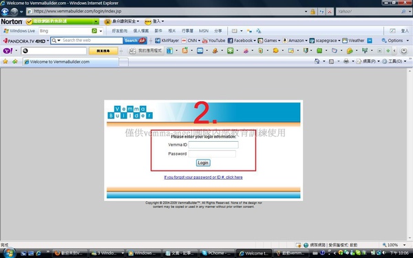This screenshot has width=413, height=258.
Task: Click the Bing search box
Action: tap(65, 31)
